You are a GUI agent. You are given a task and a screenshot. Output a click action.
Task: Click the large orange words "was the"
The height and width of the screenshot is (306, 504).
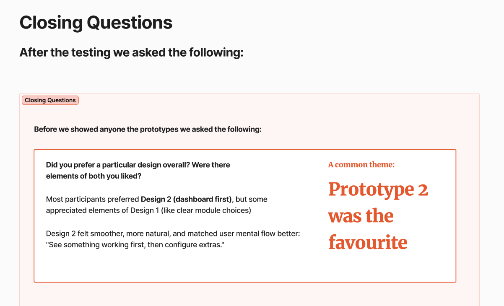(x=361, y=216)
